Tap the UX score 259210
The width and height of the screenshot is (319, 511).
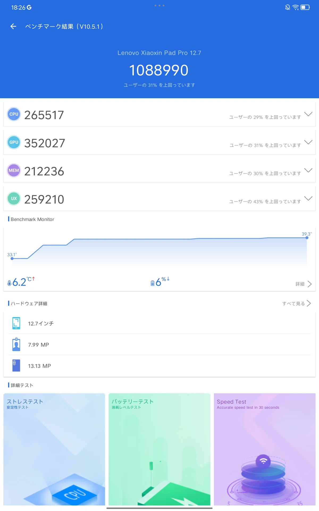point(44,199)
